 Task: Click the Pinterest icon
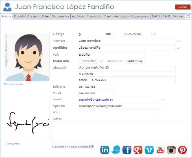pos(182,150)
